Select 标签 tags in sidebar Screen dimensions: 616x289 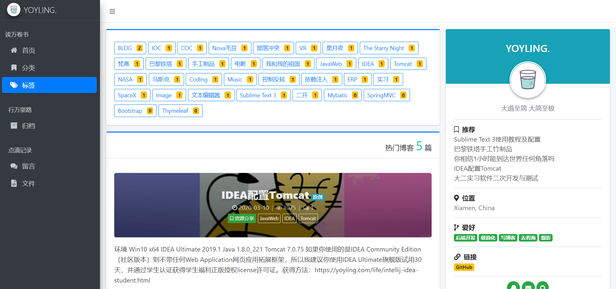49,85
